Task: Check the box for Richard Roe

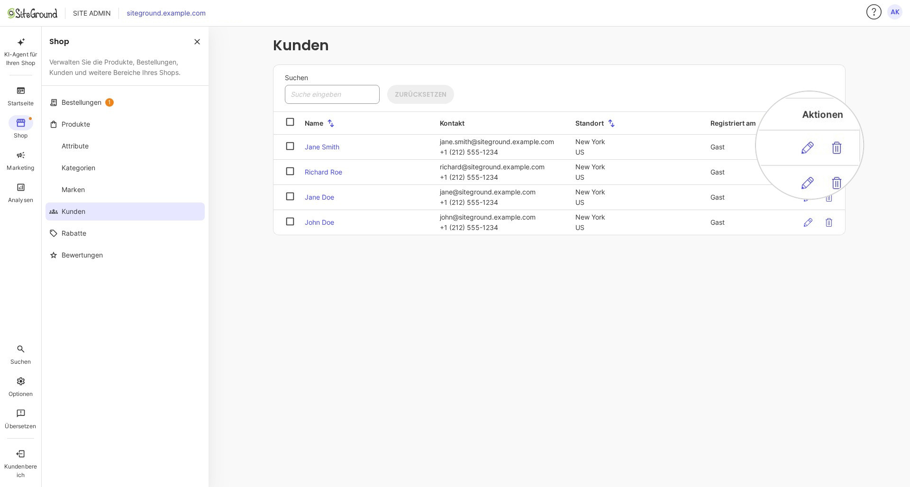Action: (290, 171)
